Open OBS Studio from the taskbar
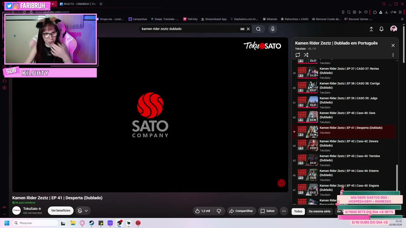The image size is (406, 228). (x=119, y=223)
